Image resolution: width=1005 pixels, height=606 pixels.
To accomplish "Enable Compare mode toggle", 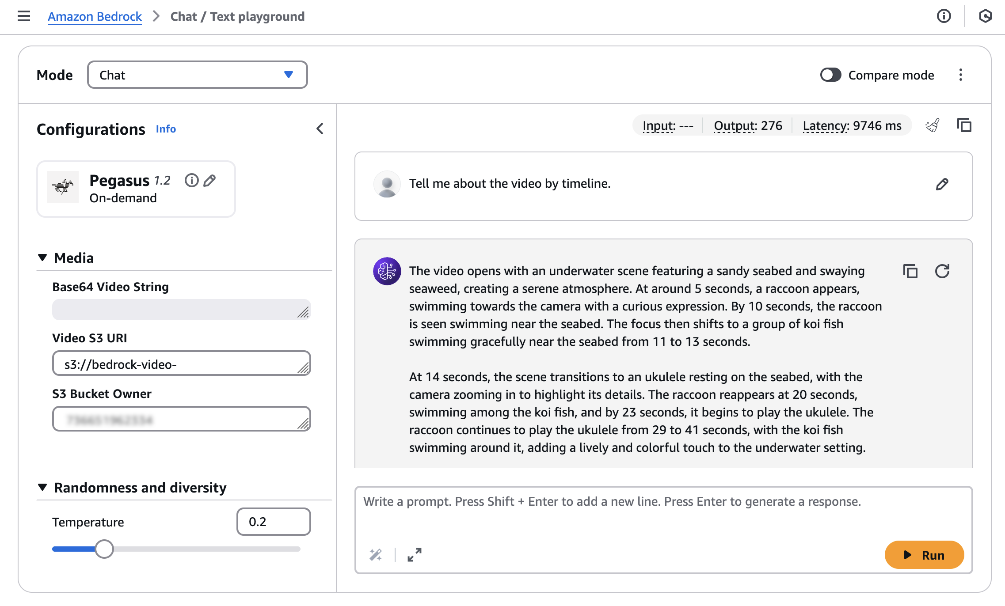I will tap(830, 75).
